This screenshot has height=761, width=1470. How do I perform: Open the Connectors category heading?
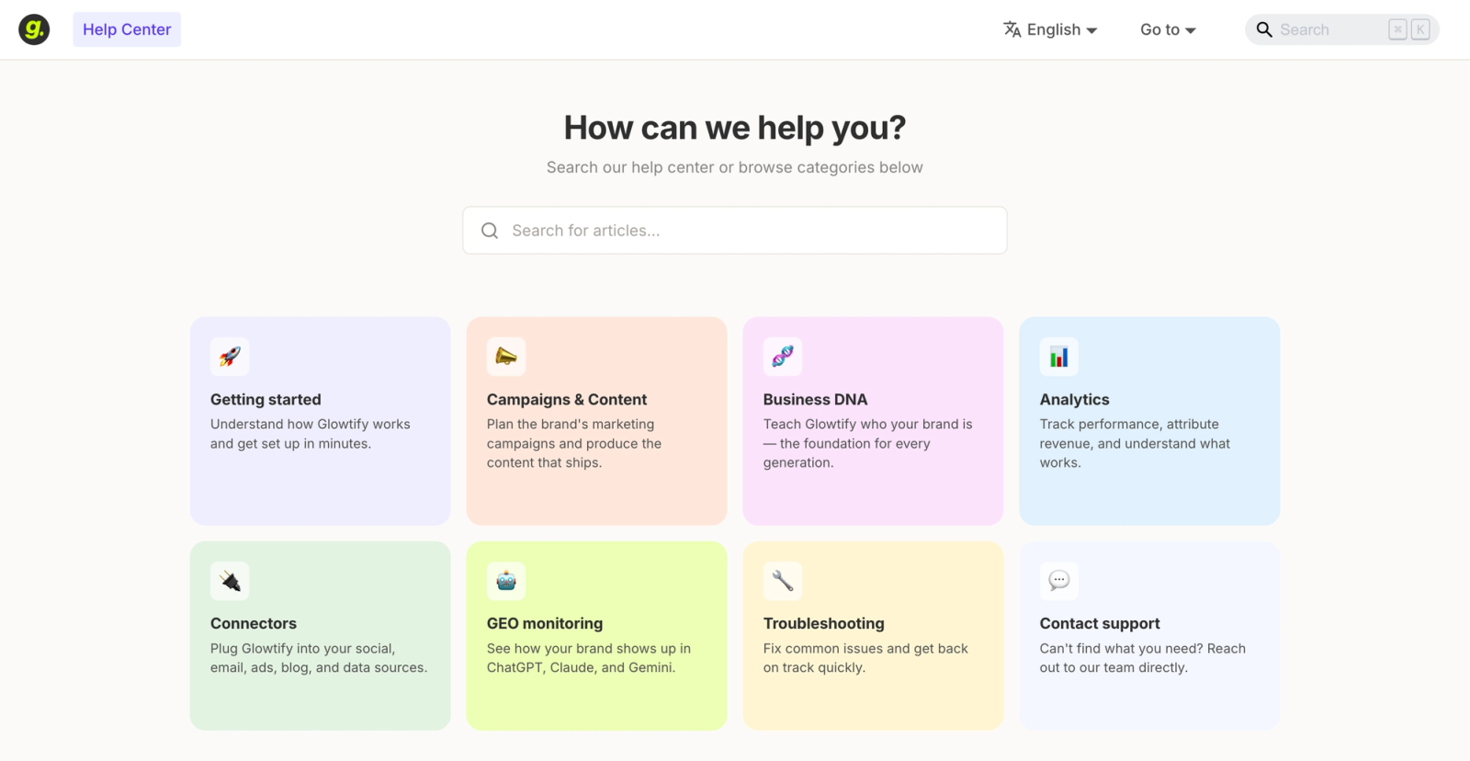[x=254, y=623]
